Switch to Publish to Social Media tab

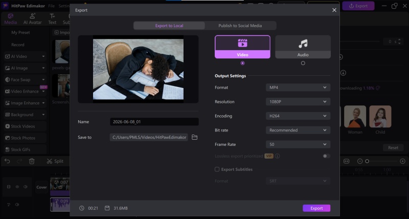[240, 26]
